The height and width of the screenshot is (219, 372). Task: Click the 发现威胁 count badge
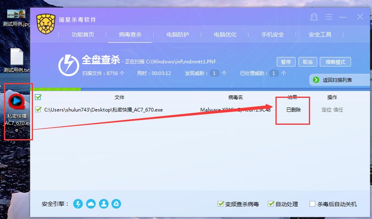pos(214,73)
